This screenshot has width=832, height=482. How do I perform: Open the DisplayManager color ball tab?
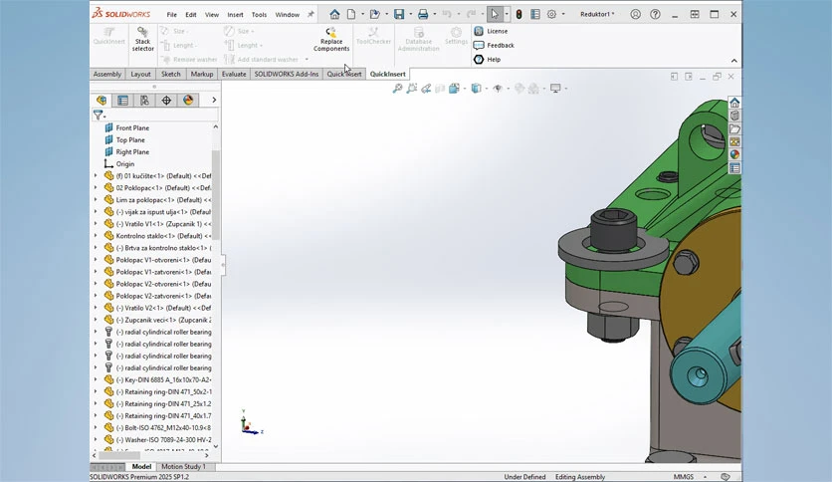pos(188,100)
